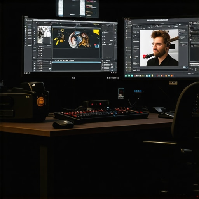
Task: Click the white swatch in right monitor's left toolbar
Action: coord(131,57)
